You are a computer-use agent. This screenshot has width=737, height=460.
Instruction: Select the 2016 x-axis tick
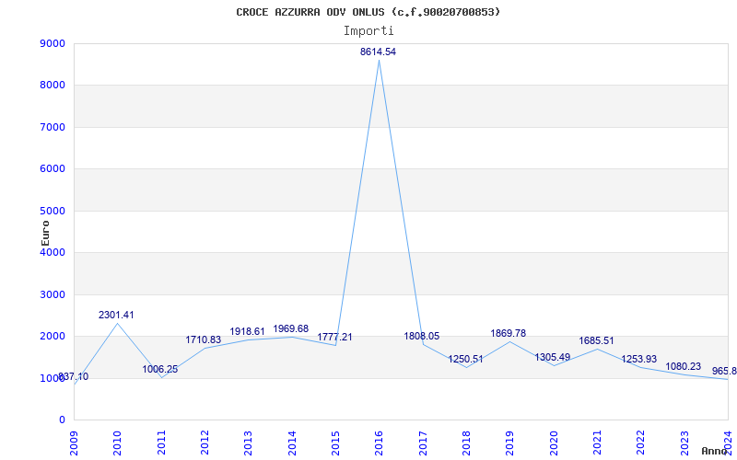(x=379, y=443)
